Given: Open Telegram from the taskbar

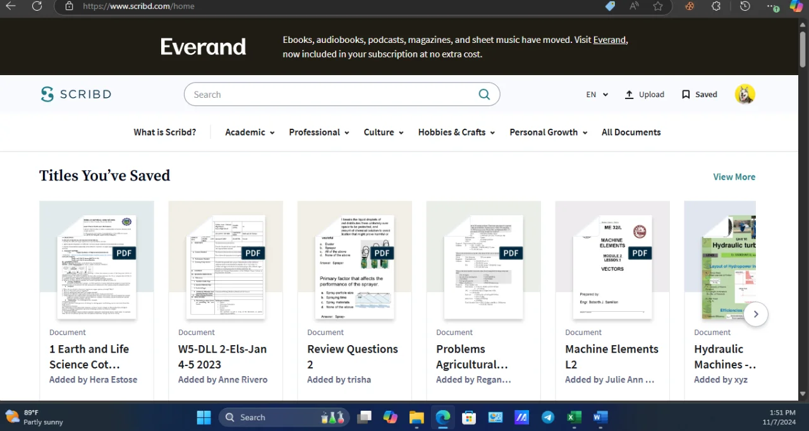Looking at the screenshot, I should click(547, 417).
